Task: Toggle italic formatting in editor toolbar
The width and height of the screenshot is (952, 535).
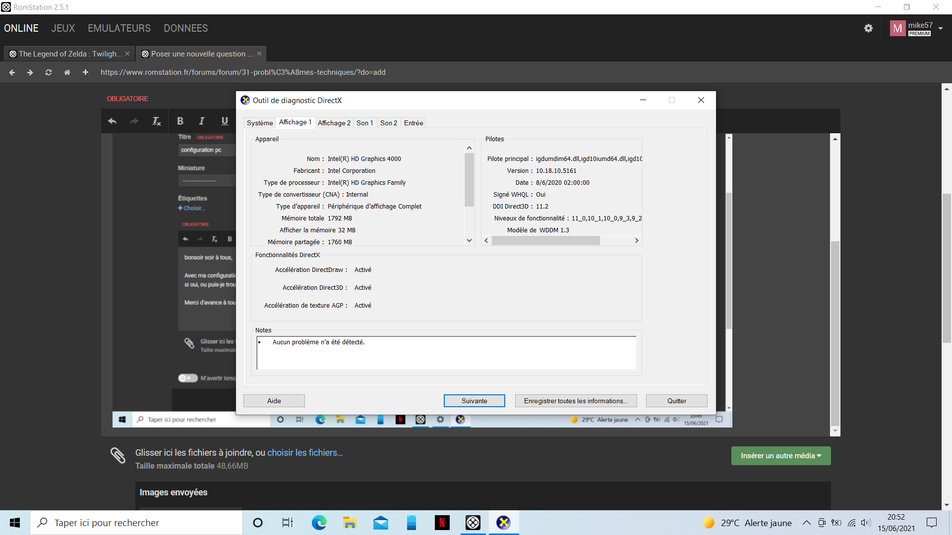Action: [x=202, y=121]
